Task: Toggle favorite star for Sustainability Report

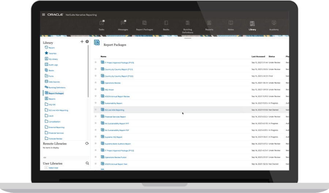Action: tap(96, 103)
